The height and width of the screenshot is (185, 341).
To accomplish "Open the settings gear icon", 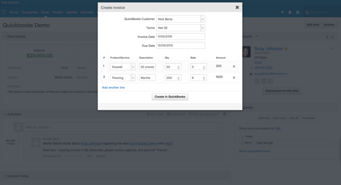I will 297,13.
